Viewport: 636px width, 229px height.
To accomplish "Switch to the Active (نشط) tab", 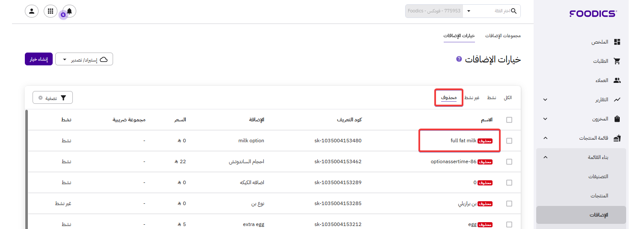I will 492,98.
